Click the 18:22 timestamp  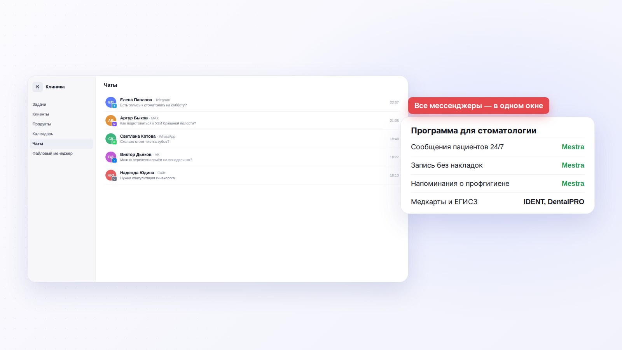coord(394,157)
